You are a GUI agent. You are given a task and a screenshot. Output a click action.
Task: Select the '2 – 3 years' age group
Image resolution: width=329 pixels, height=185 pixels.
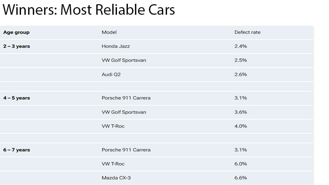16,46
